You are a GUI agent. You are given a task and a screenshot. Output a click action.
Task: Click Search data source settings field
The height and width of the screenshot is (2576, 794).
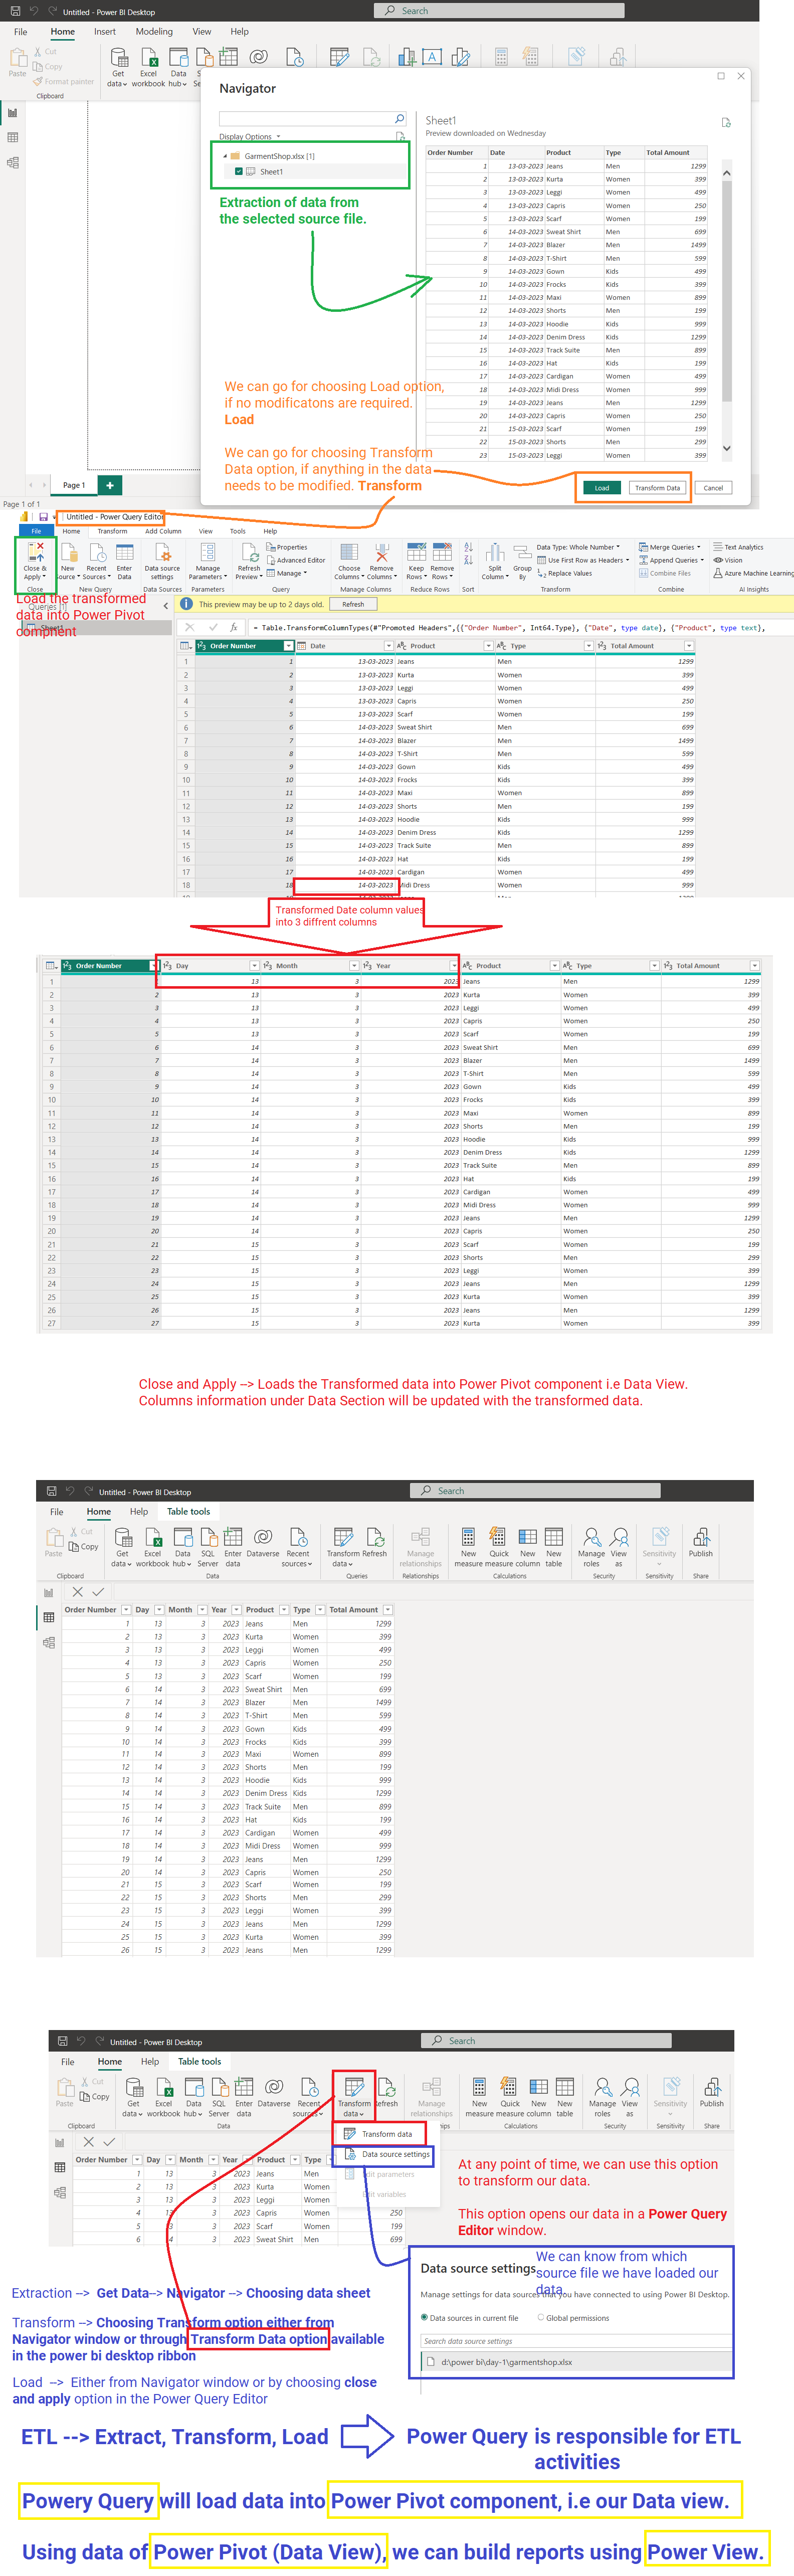[x=575, y=2341]
